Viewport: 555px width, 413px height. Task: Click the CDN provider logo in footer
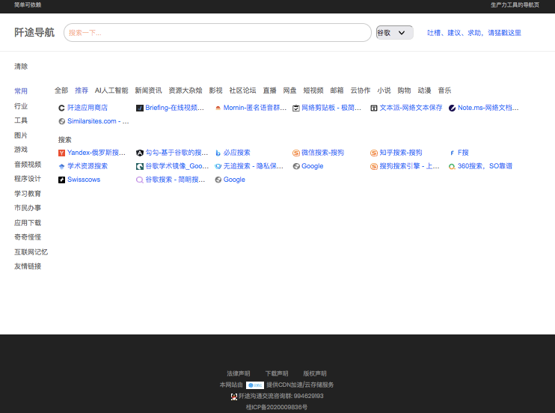coord(255,385)
